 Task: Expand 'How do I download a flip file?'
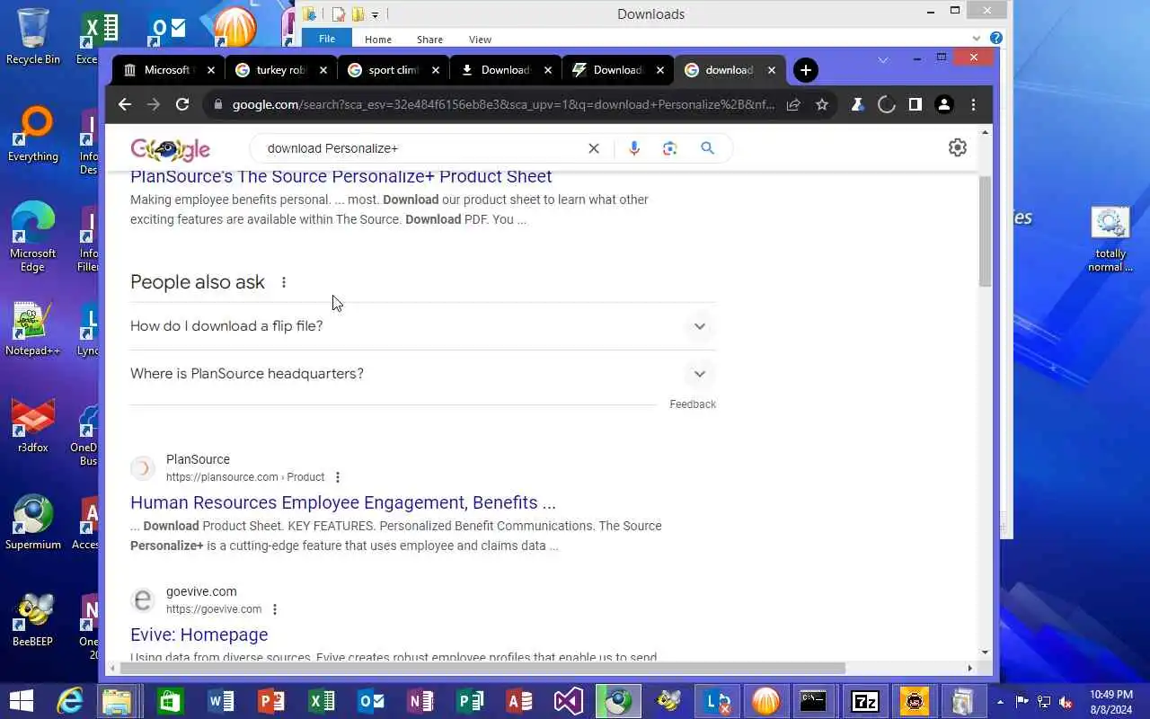pos(422,326)
